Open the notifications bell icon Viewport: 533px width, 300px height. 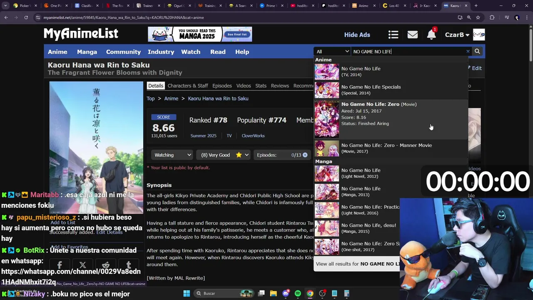[431, 35]
